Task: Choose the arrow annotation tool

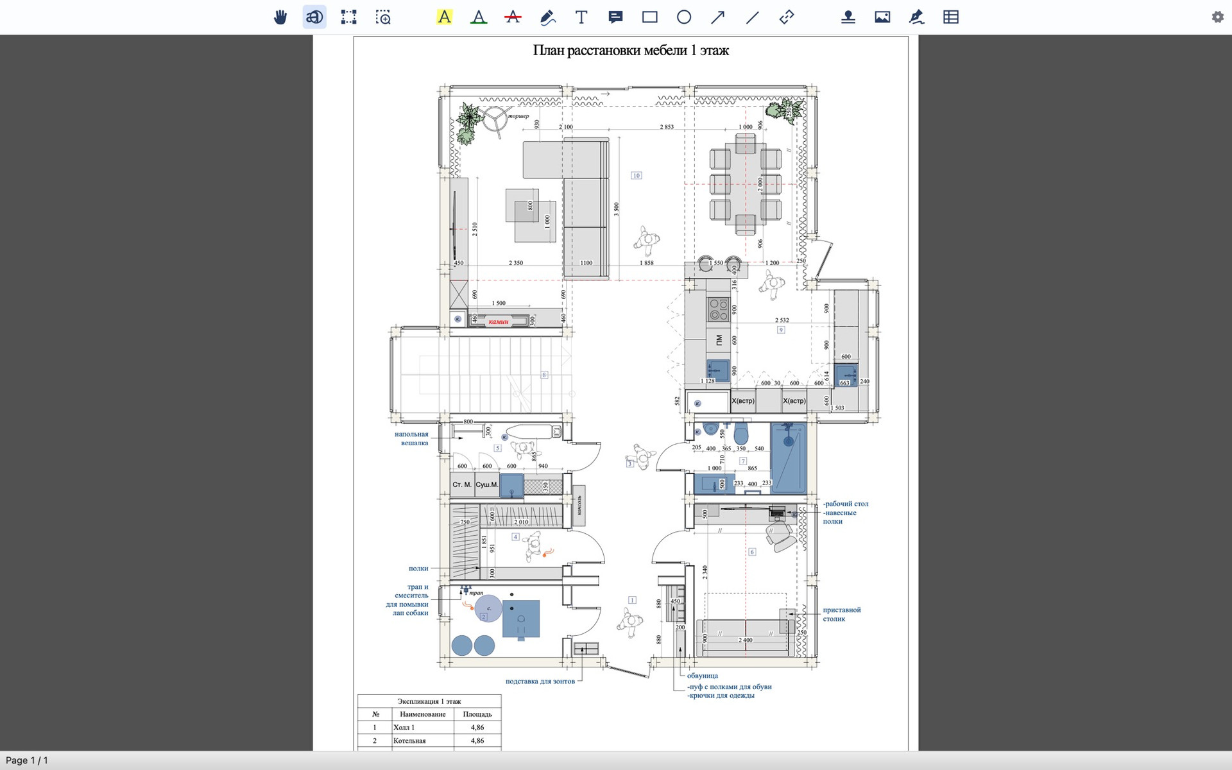Action: click(x=718, y=17)
